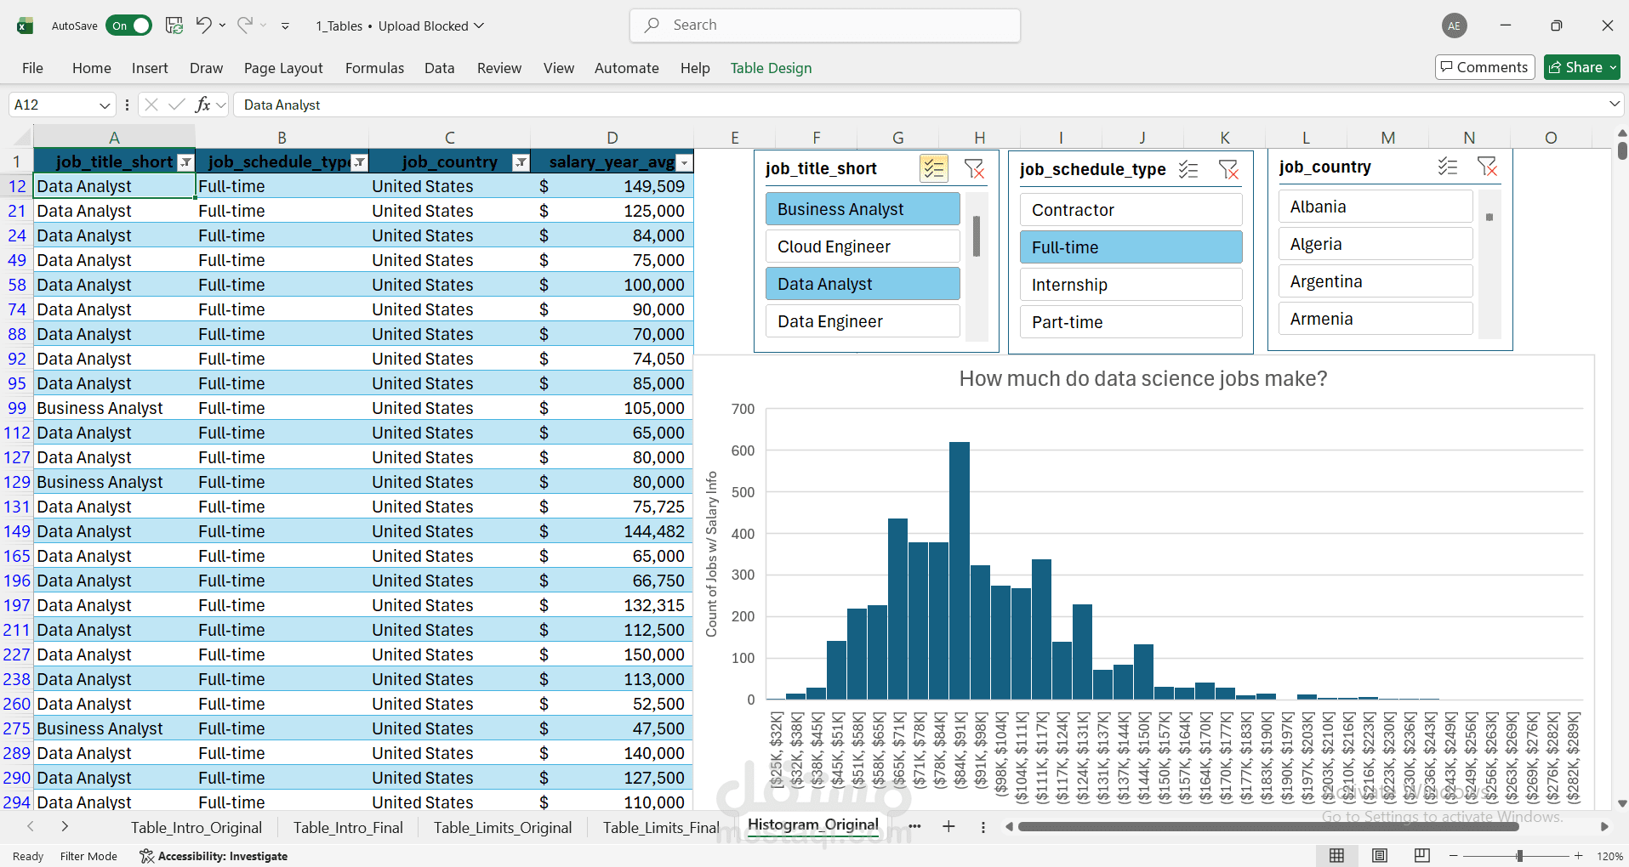
Task: Click zoom in plus button
Action: [1579, 856]
